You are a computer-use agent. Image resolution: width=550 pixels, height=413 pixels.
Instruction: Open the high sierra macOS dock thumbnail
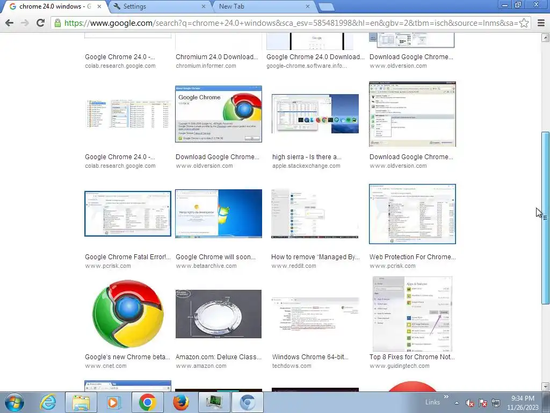[315, 114]
